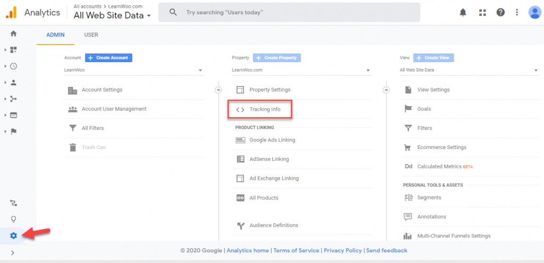This screenshot has width=544, height=263.
Task: Open the All Web Site Data selector
Action: pyautogui.click(x=113, y=15)
